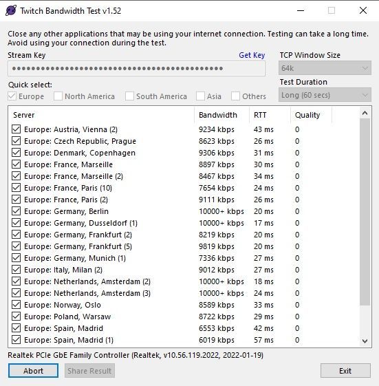
Task: Uncheck Europe: Norway, Oslo server
Action: [17, 305]
